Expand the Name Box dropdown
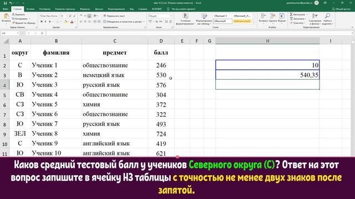The height and width of the screenshot is (199, 355). 18,33
